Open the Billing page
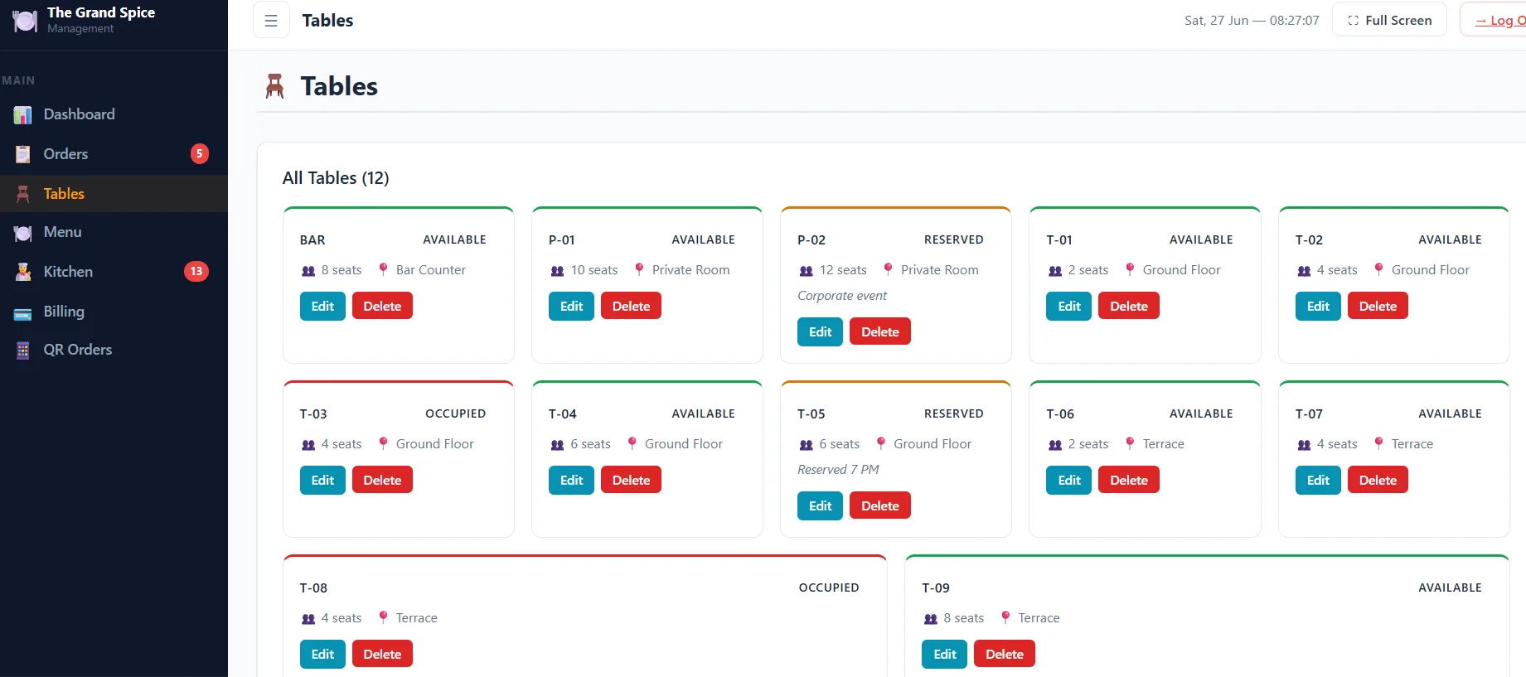Image resolution: width=1526 pixels, height=677 pixels. (114, 312)
